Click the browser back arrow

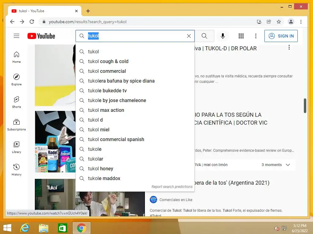click(12, 22)
